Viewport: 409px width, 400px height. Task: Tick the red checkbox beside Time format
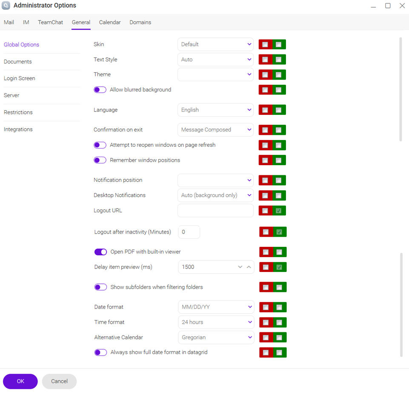pyautogui.click(x=266, y=323)
